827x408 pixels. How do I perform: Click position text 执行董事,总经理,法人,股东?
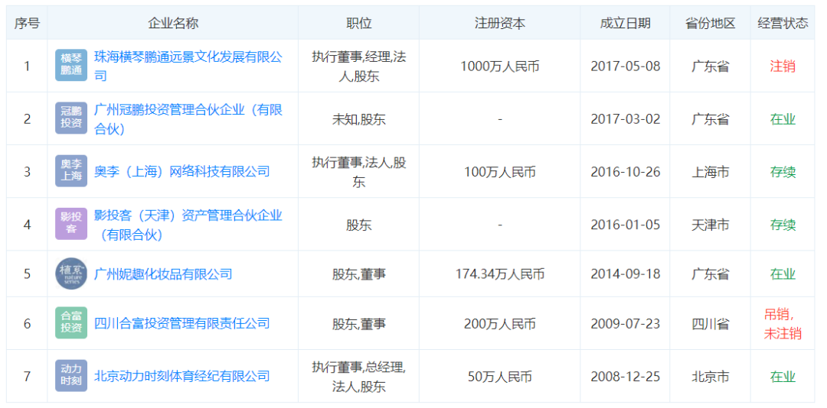pos(358,377)
